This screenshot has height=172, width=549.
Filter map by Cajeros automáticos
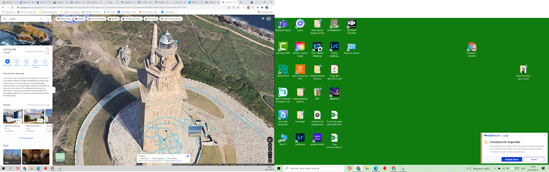tap(171, 19)
